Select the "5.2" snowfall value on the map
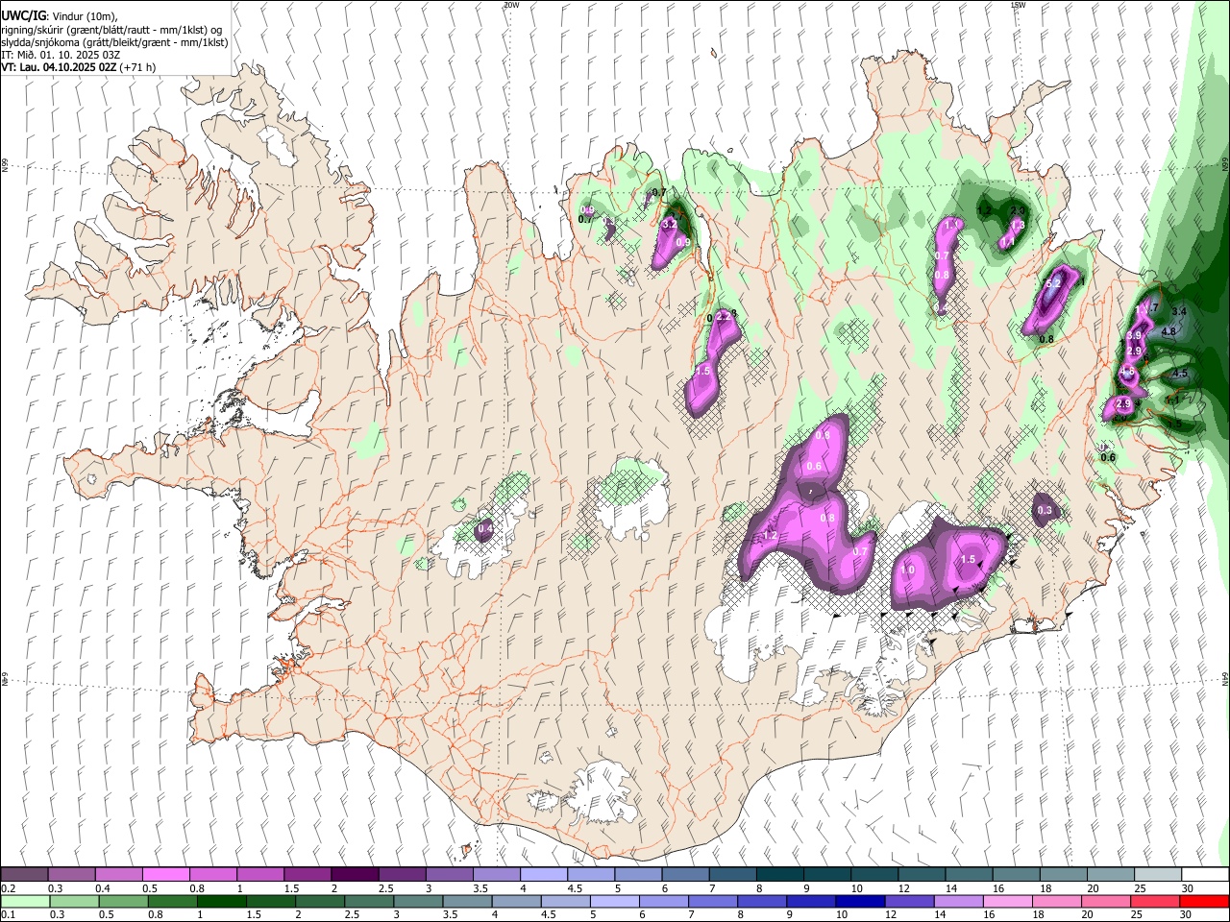The height and width of the screenshot is (922, 1230). 1053,283
